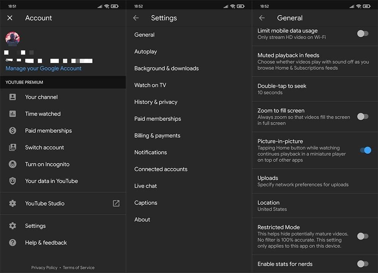Open Watch on TV settings

pos(189,85)
